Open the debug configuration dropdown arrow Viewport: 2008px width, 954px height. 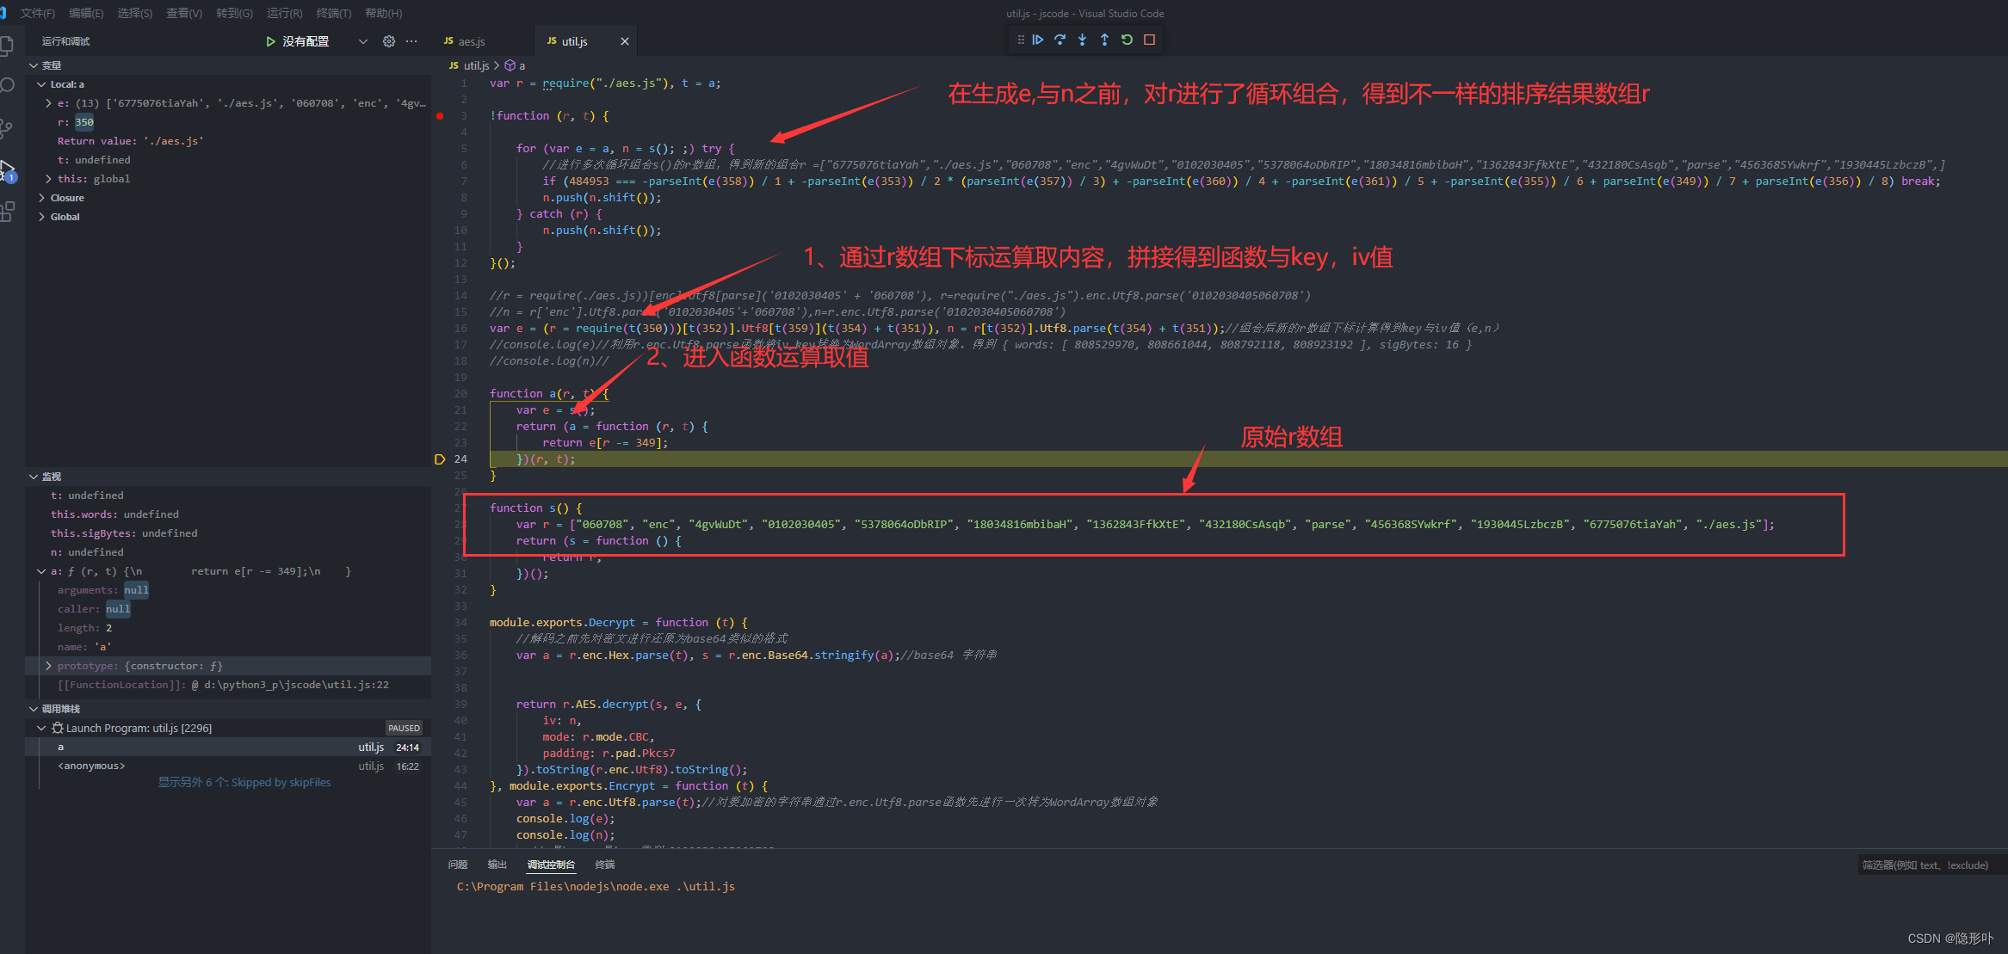coord(362,41)
